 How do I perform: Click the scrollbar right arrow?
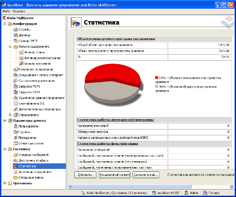[x=232, y=187]
